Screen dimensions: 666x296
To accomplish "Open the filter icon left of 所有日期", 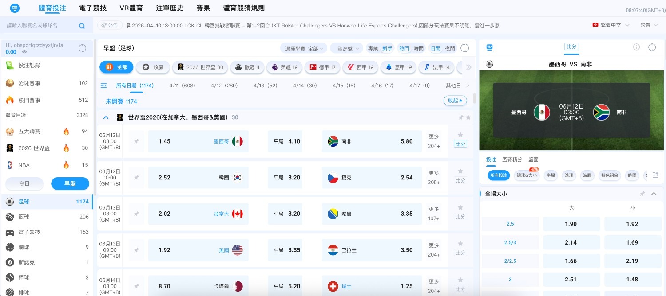I will coord(103,86).
